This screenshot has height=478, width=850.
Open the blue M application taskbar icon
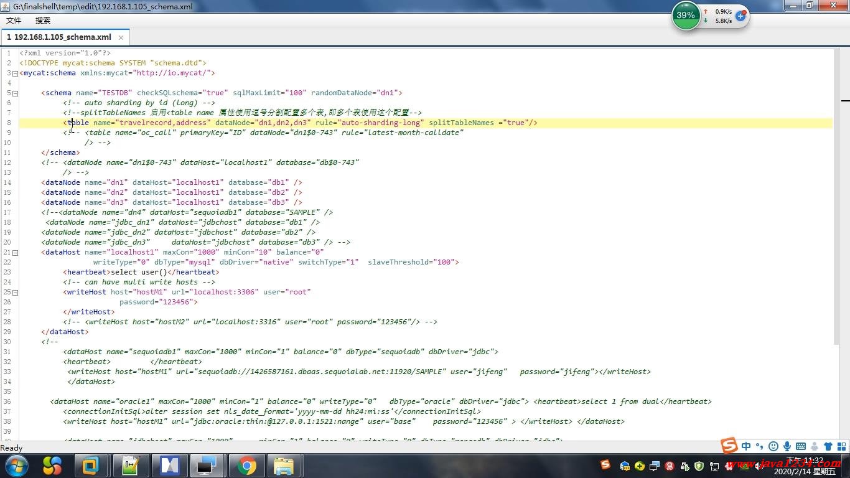click(169, 466)
